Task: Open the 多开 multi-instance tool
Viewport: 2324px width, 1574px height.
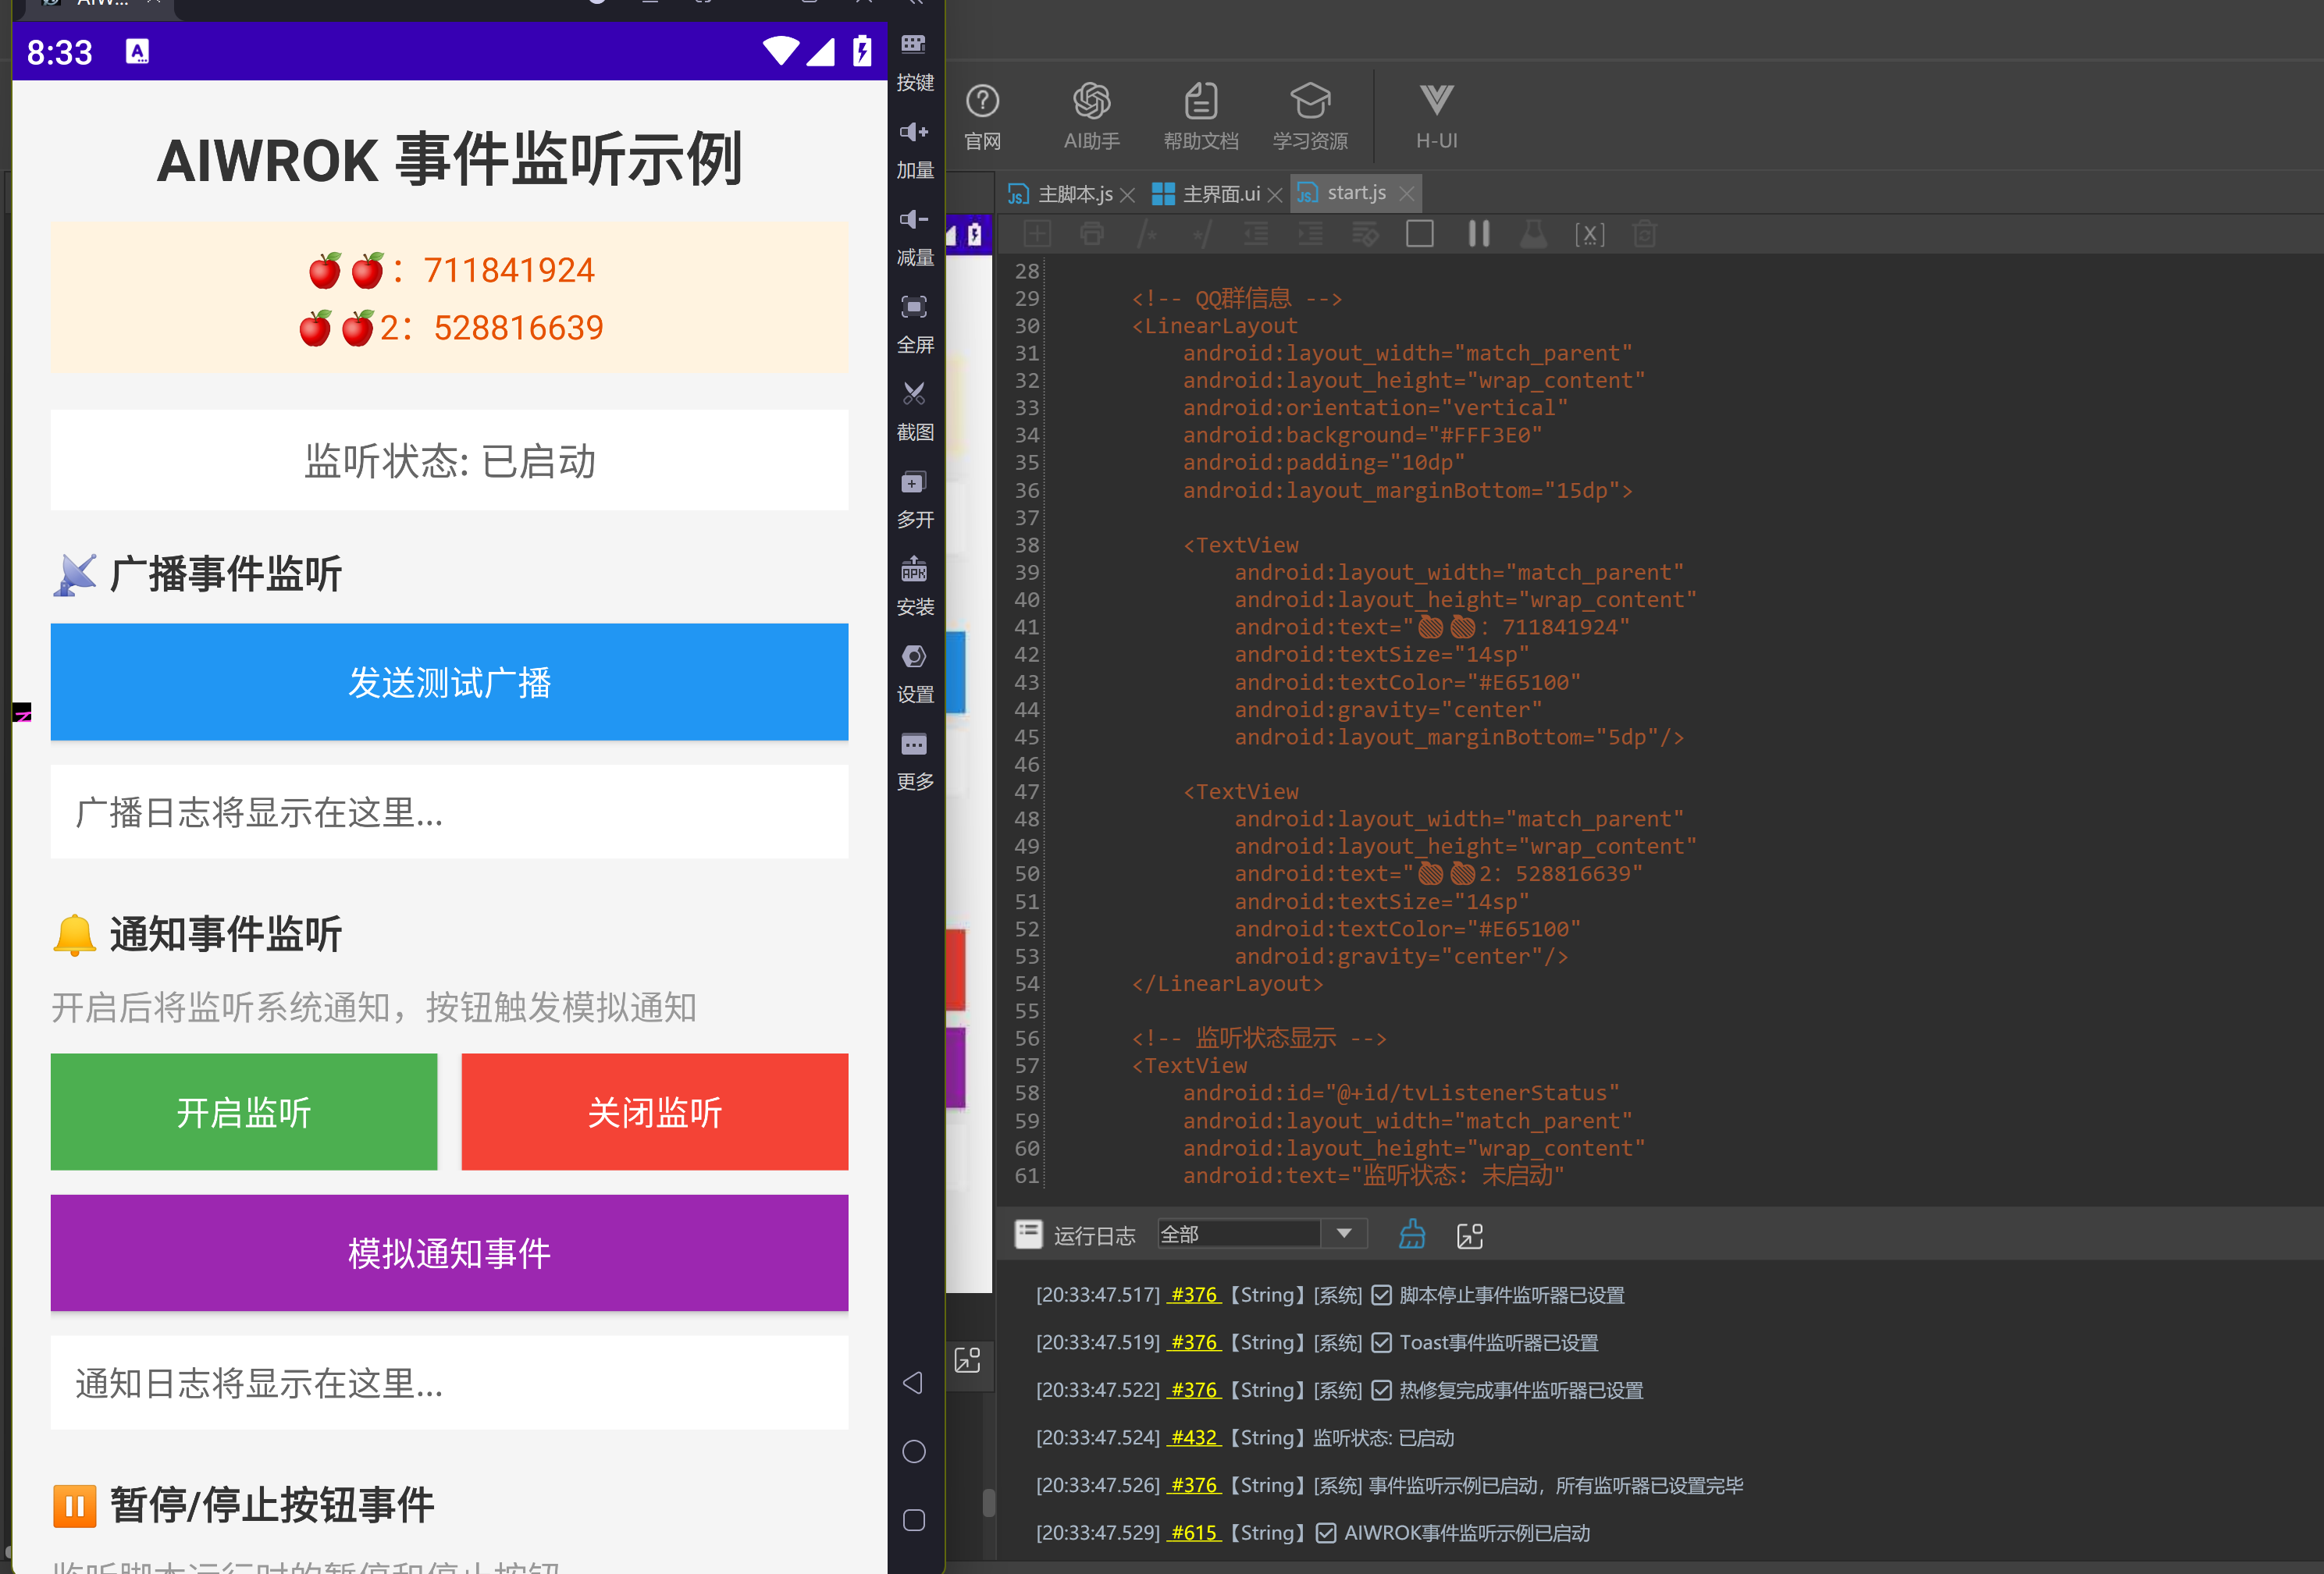Action: coord(914,499)
